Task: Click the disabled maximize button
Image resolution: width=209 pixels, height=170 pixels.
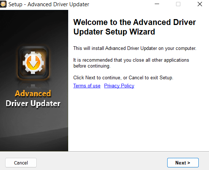Action: [x=178, y=4]
